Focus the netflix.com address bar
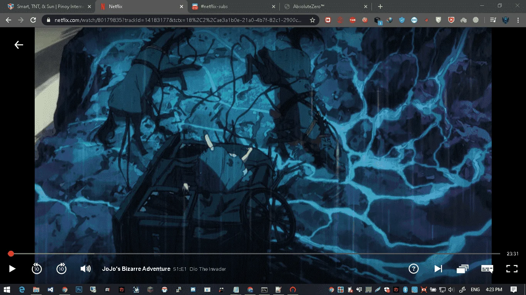 [x=178, y=20]
